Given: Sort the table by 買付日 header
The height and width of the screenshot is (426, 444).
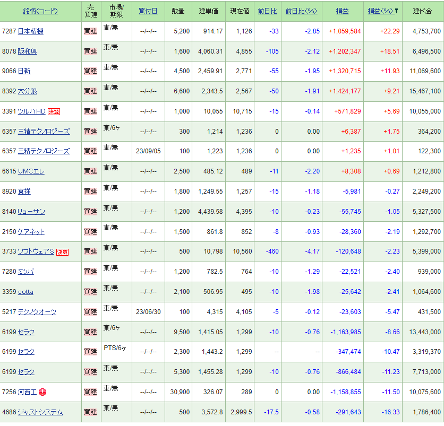Looking at the screenshot, I should 148,11.
